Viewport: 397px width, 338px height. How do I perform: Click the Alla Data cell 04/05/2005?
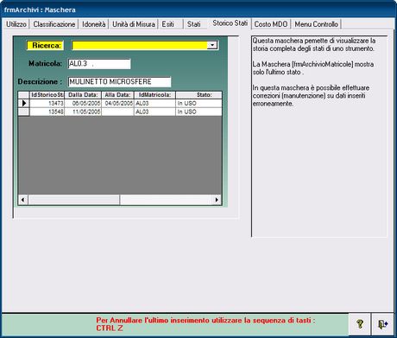[117, 104]
